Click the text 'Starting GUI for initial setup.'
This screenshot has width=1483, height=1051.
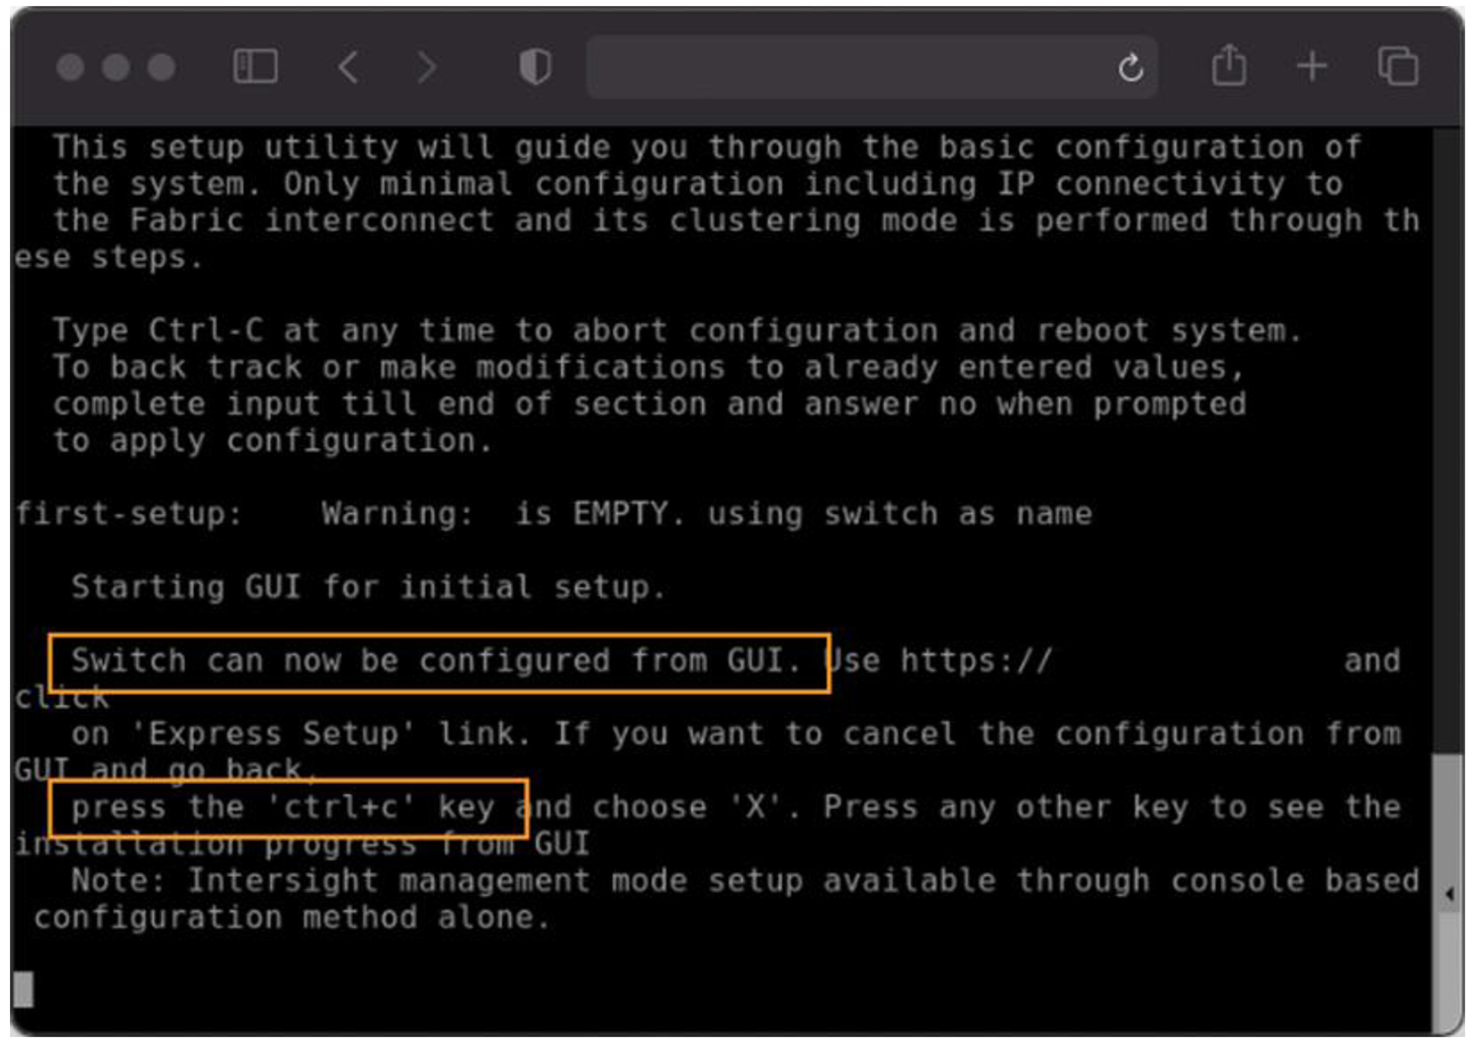(x=368, y=587)
